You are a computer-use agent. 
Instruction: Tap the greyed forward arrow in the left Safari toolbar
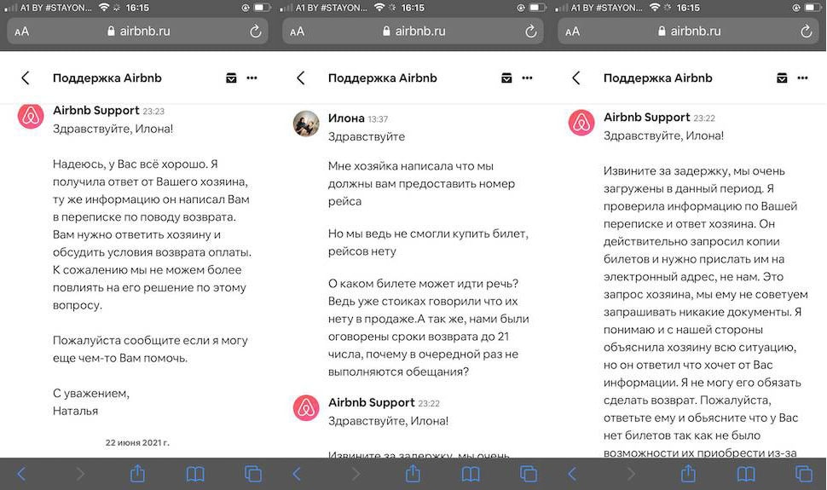[x=80, y=474]
